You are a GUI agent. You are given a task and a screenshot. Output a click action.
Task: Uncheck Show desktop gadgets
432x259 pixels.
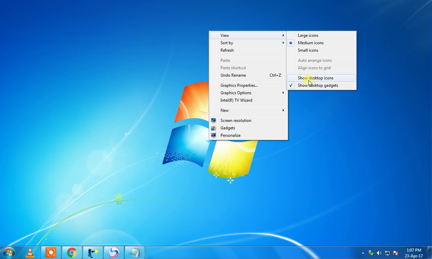(318, 85)
